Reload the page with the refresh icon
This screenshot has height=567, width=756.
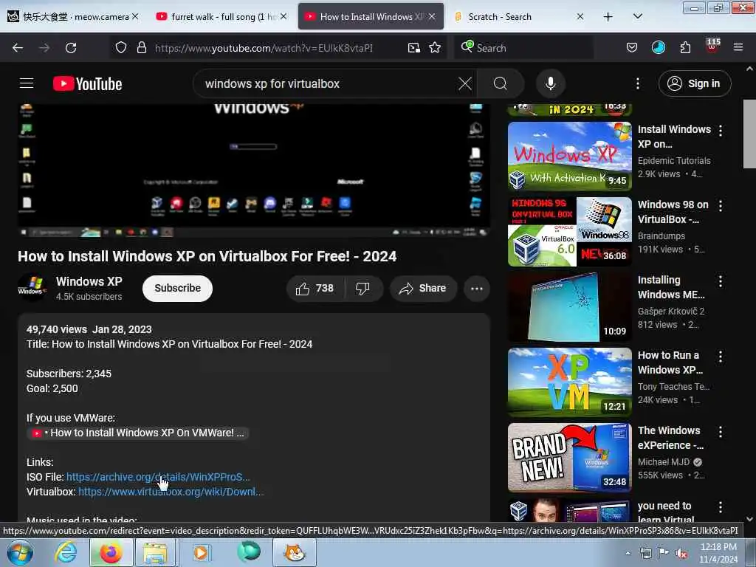click(71, 48)
